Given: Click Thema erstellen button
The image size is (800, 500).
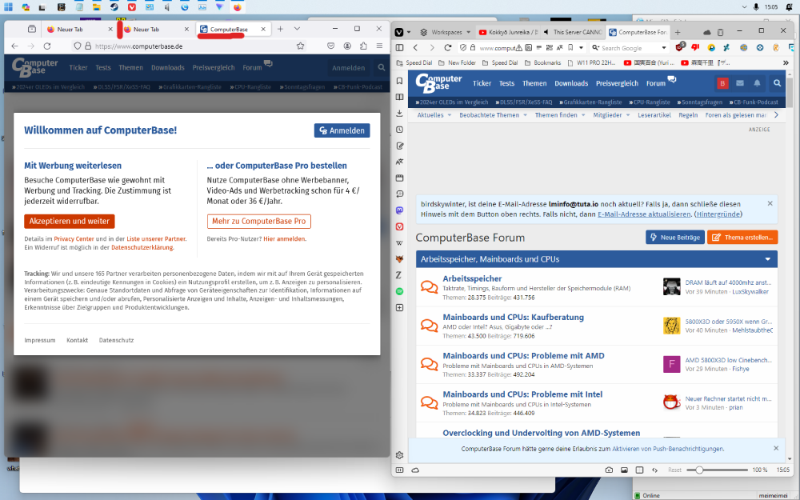Looking at the screenshot, I should coord(742,238).
